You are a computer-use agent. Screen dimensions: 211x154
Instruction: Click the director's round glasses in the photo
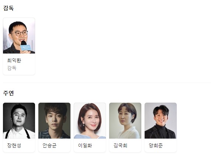pyautogui.click(x=21, y=33)
